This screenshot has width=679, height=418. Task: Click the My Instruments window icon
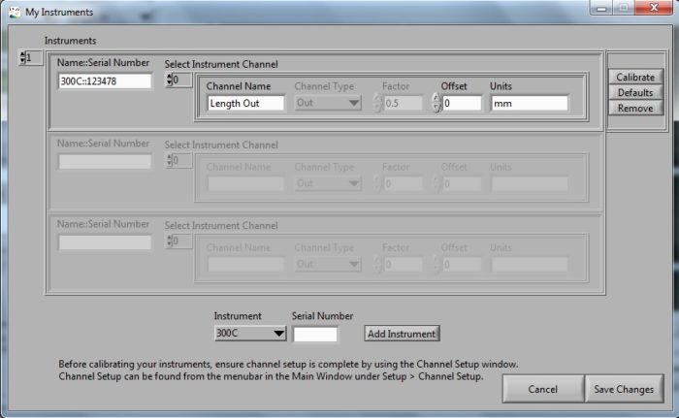(x=15, y=13)
